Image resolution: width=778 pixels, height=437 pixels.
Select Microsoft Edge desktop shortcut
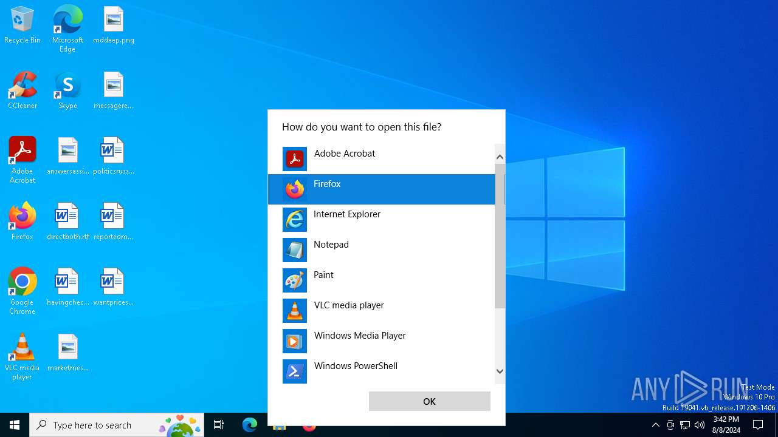tap(67, 29)
